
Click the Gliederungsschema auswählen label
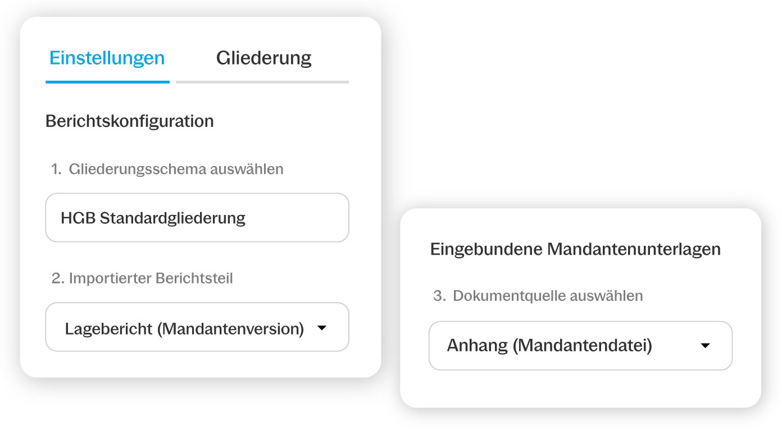point(176,169)
